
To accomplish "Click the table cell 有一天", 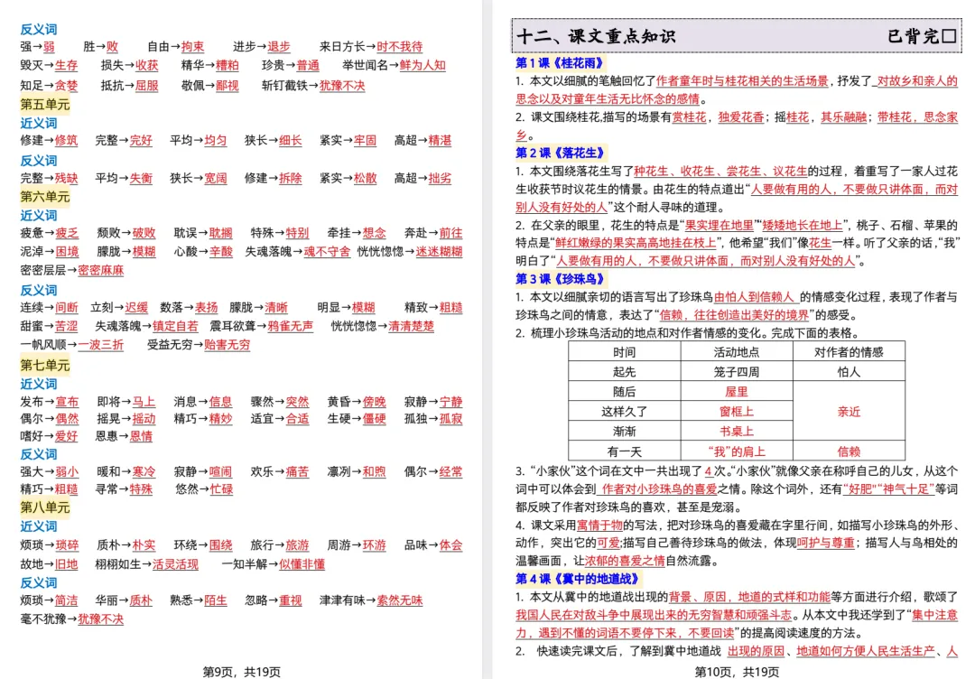I will click(625, 451).
